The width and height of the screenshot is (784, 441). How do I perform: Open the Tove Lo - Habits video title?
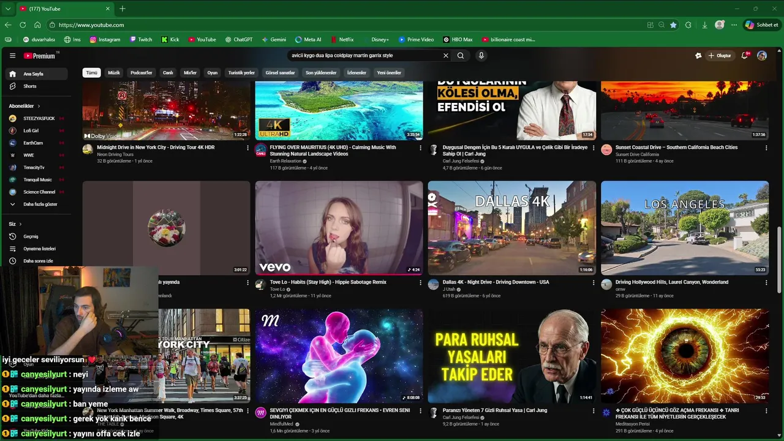pos(328,282)
